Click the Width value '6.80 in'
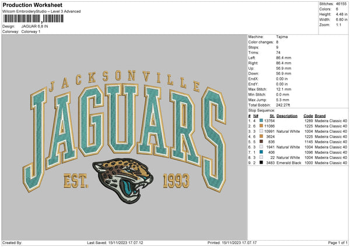 tap(341, 20)
